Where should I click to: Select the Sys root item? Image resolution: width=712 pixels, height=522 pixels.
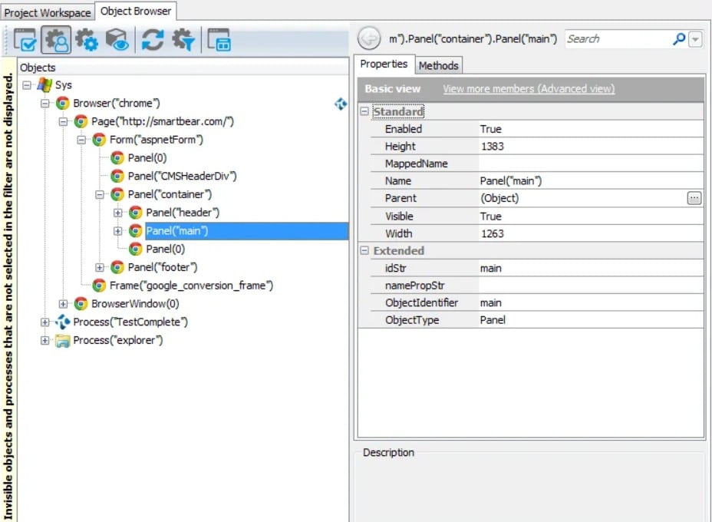pyautogui.click(x=63, y=85)
